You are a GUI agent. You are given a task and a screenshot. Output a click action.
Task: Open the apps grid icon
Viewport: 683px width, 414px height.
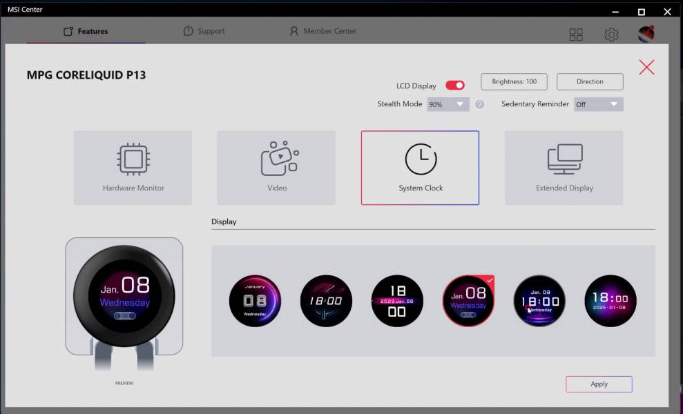[576, 34]
